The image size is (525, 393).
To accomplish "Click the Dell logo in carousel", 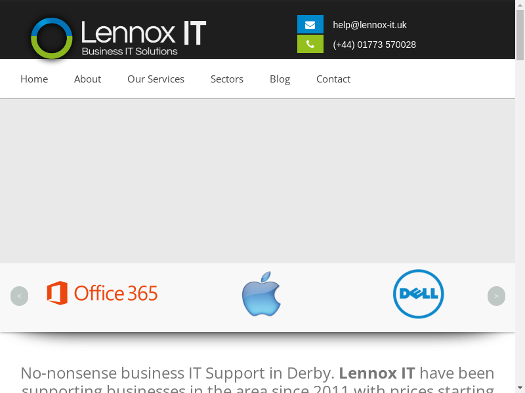I will click(419, 294).
